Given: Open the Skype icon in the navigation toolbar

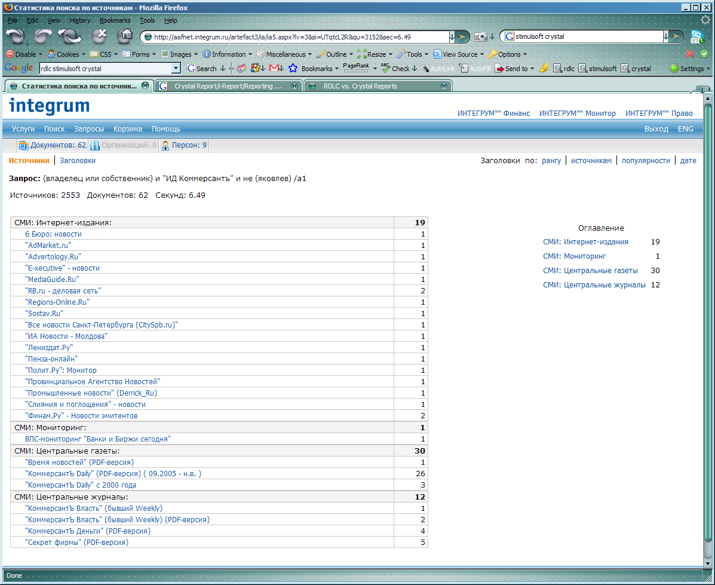Looking at the screenshot, I should click(x=697, y=37).
